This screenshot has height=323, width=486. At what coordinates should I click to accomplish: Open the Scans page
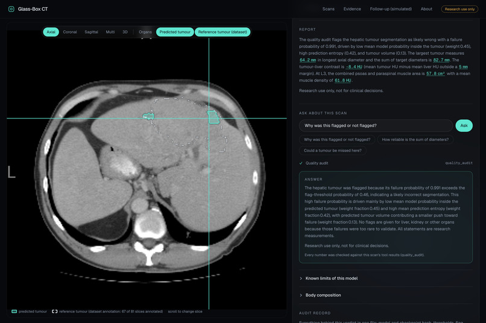coord(328,9)
